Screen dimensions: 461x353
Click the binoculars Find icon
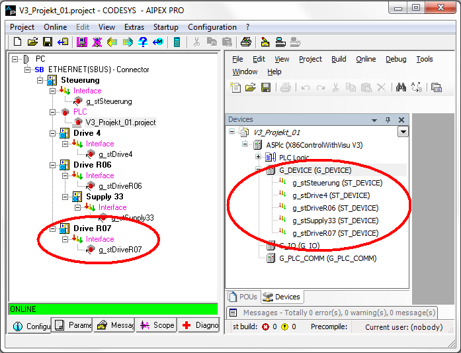(401, 87)
